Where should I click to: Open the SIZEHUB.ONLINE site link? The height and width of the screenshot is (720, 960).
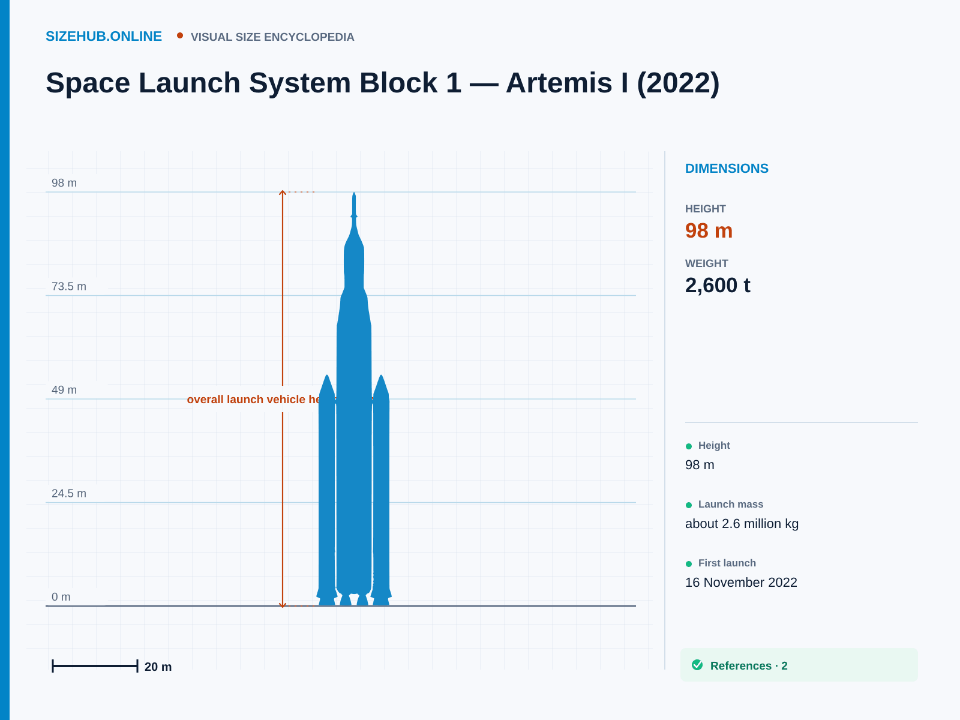(x=104, y=37)
